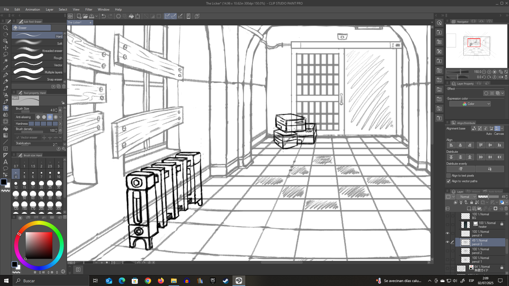This screenshot has width=509, height=286.
Task: Open the Animation menu
Action: [x=33, y=9]
